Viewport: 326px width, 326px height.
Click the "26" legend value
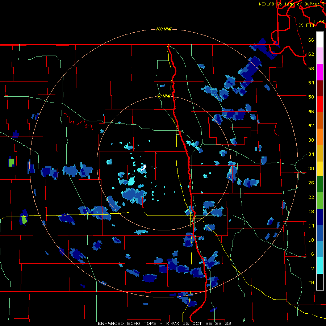pyautogui.click(x=311, y=183)
